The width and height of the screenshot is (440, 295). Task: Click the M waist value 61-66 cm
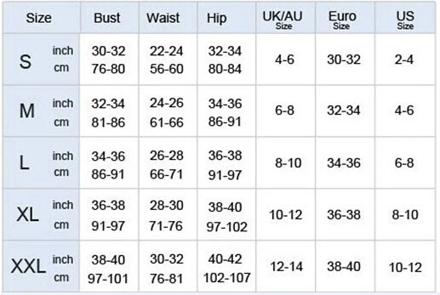167,123
